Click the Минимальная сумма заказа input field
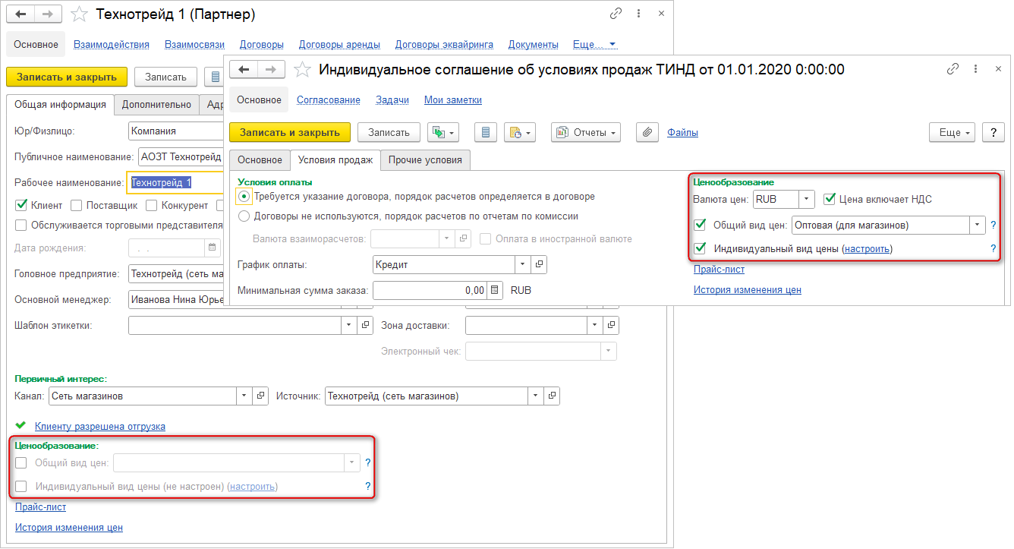1014x549 pixels. coord(430,290)
